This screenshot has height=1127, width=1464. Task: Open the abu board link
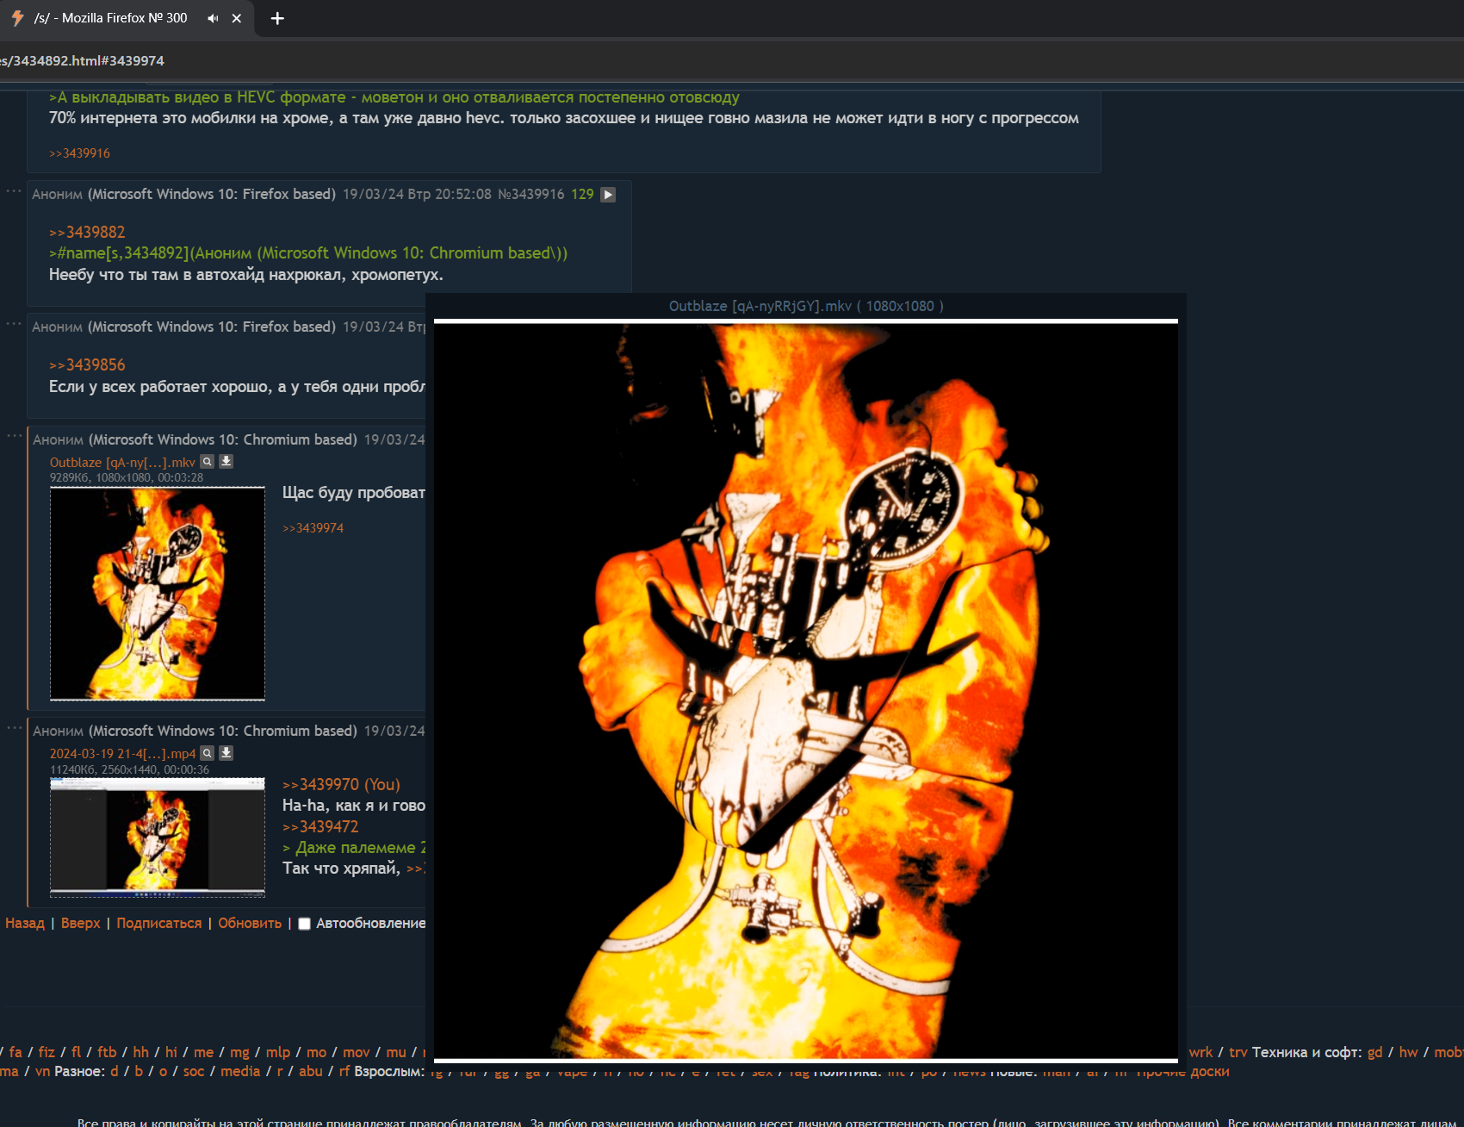[311, 1071]
